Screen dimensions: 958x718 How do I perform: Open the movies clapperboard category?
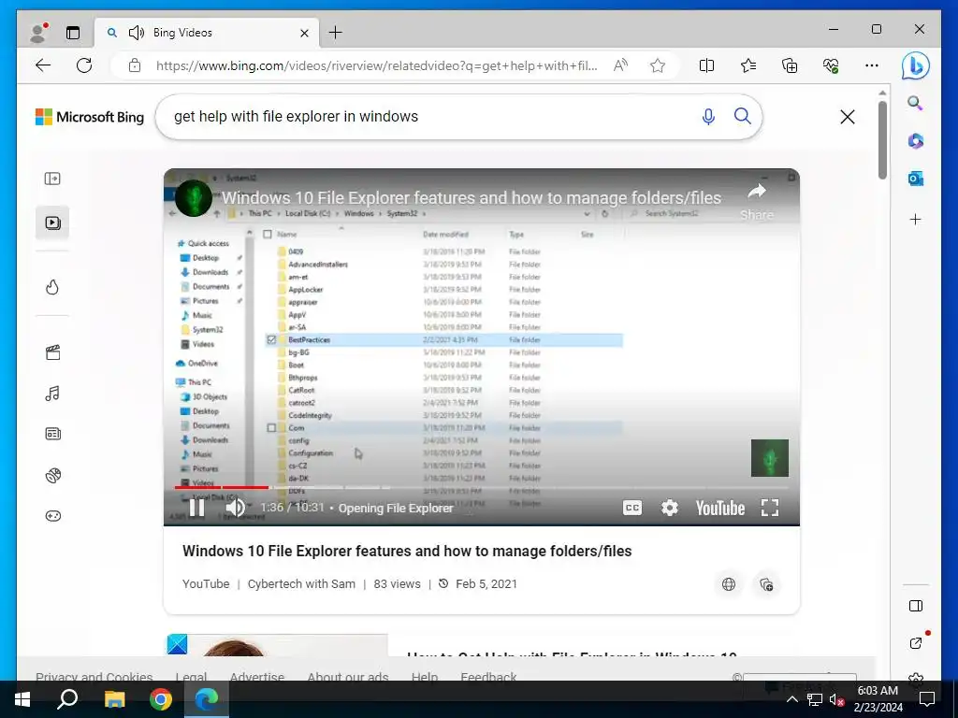52,352
